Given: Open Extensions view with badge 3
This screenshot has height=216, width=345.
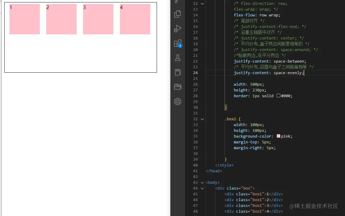Looking at the screenshot, I should [x=178, y=43].
